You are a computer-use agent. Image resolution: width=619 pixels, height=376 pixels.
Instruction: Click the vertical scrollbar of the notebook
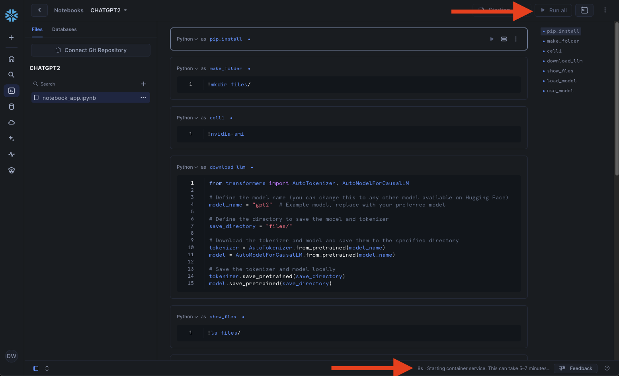click(617, 99)
